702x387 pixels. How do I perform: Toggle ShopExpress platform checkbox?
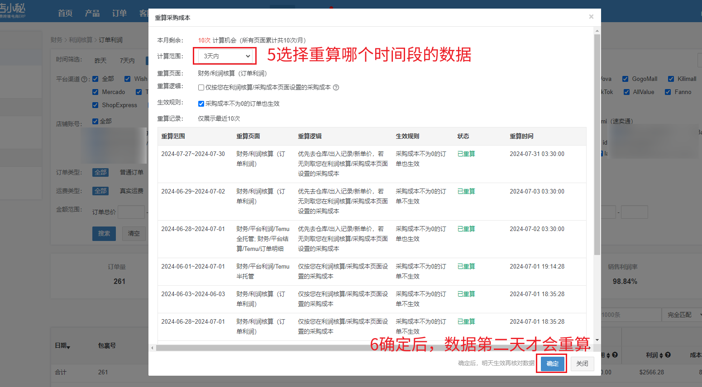pos(95,105)
